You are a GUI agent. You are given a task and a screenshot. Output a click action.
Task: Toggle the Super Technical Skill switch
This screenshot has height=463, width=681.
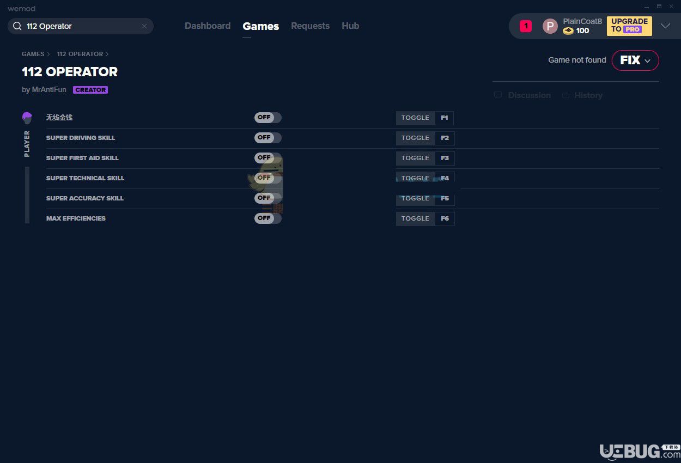[268, 178]
